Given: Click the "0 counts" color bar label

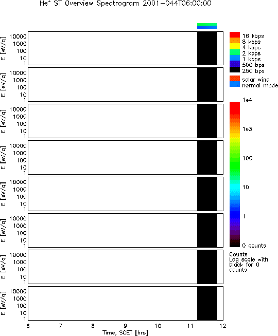Looking at the screenshot, I should click(x=254, y=246).
